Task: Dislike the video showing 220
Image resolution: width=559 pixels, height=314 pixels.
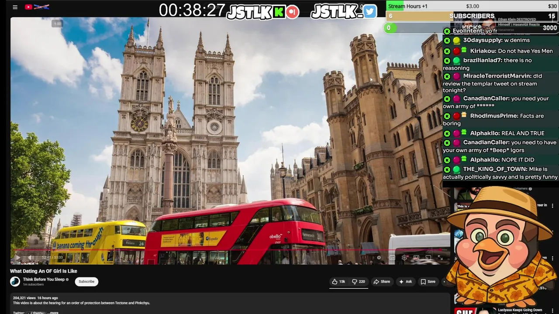Action: [359, 282]
